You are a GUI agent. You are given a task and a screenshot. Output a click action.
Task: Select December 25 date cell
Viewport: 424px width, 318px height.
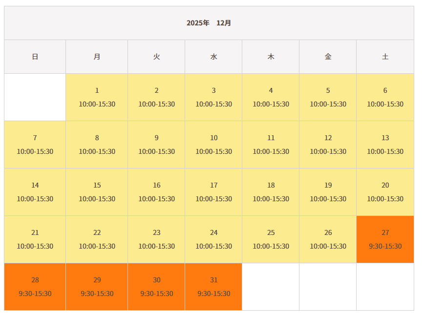(x=271, y=239)
